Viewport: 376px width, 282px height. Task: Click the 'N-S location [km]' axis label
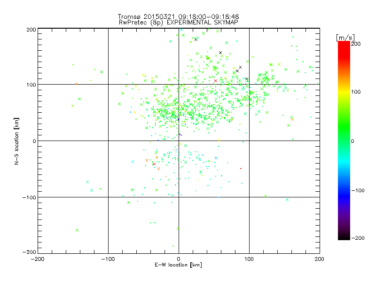16,141
